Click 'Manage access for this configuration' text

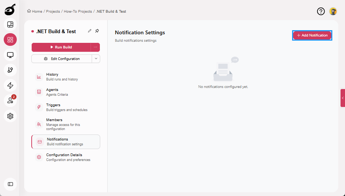(63, 127)
